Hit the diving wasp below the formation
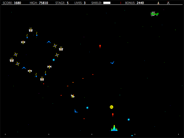The image size is (184, 138). coord(73,96)
